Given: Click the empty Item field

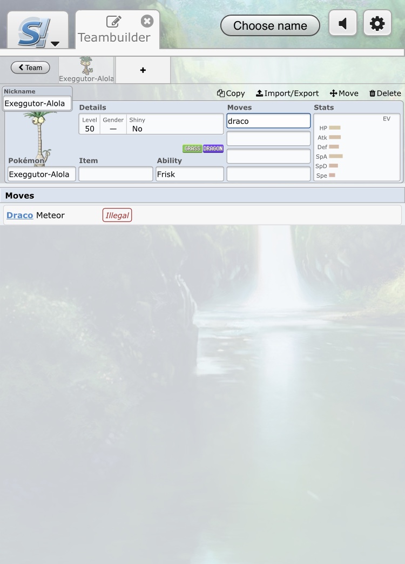Looking at the screenshot, I should tap(116, 174).
